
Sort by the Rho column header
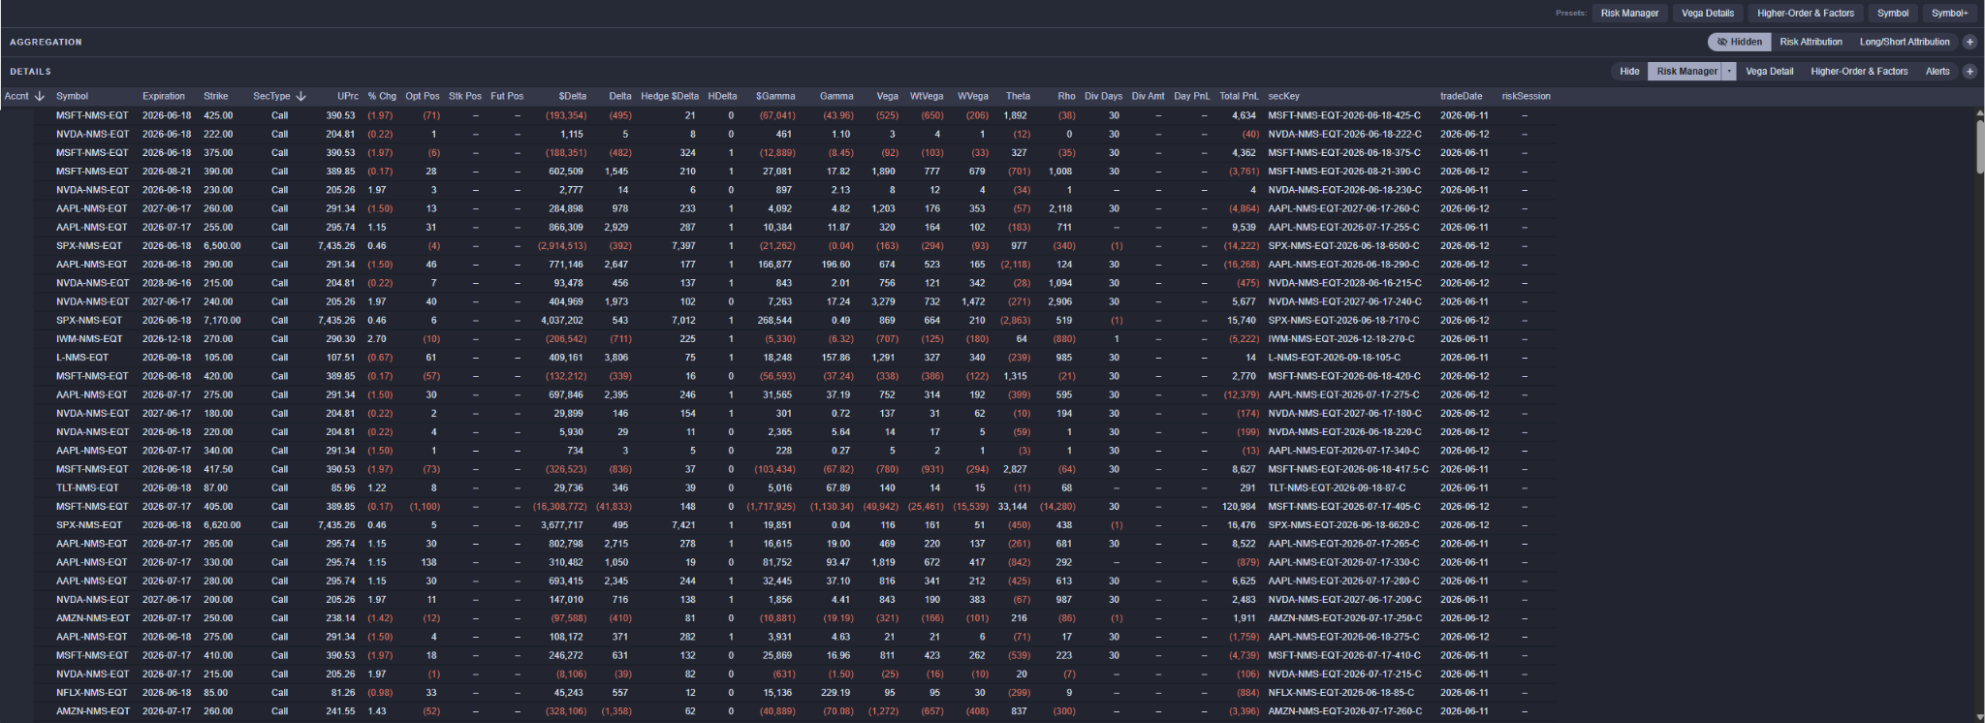[1066, 96]
